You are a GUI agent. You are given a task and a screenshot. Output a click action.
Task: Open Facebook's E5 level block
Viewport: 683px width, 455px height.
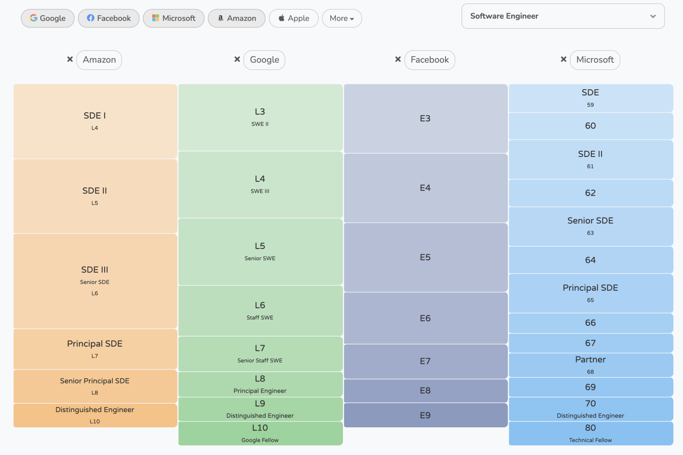[425, 257]
